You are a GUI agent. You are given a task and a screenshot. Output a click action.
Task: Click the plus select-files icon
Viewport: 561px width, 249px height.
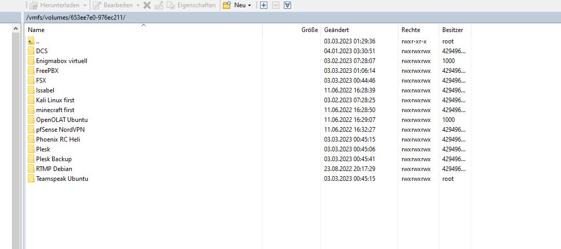coord(264,5)
